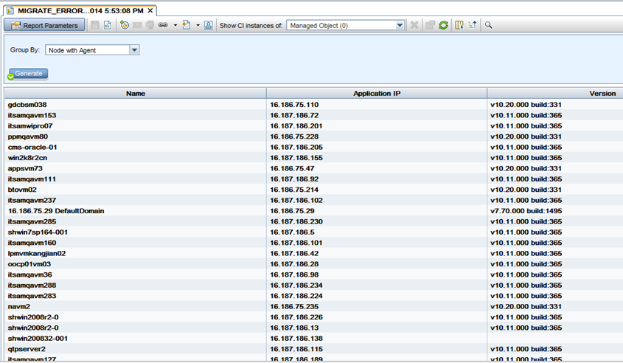Click the delete X icon in toolbar
Image resolution: width=623 pixels, height=363 pixels.
tap(414, 25)
